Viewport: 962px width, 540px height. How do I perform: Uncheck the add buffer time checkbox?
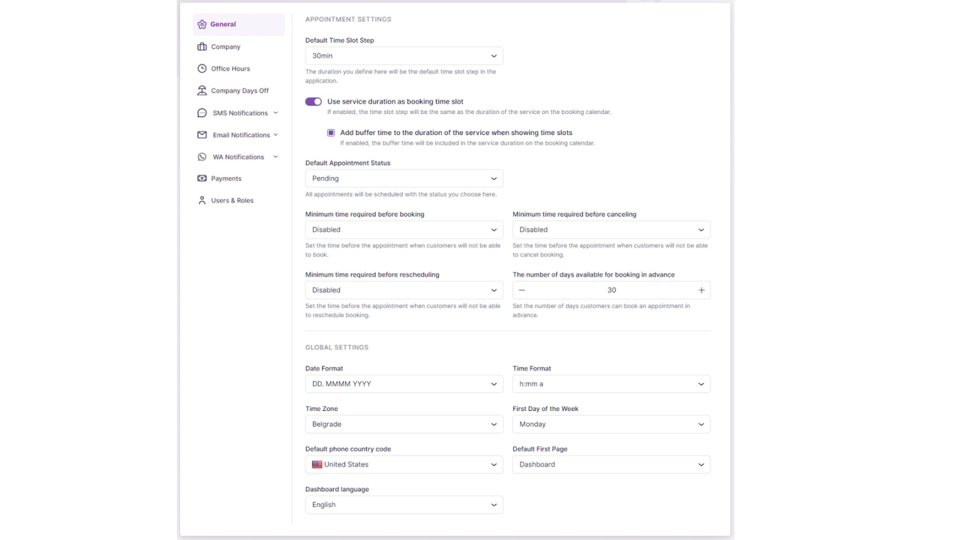click(331, 132)
